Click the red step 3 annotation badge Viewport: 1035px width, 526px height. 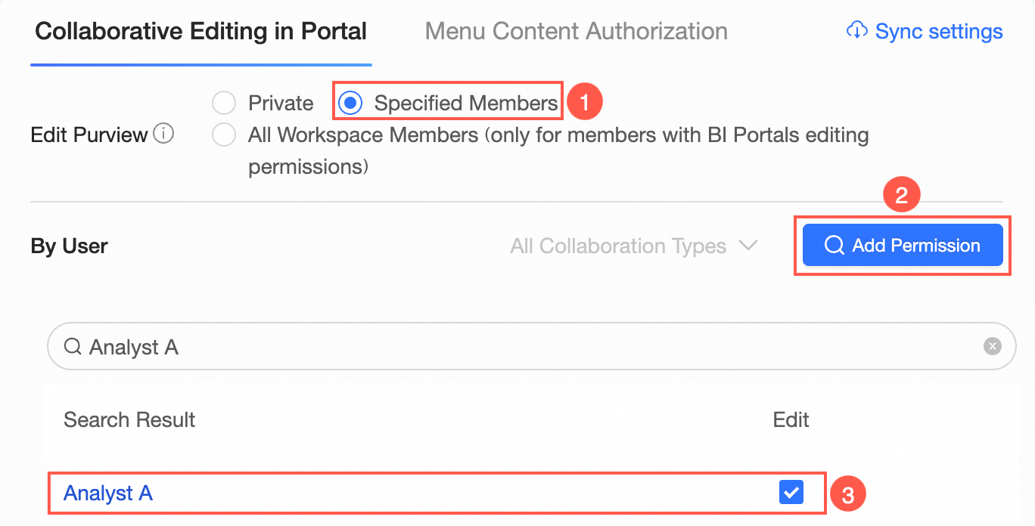tap(847, 495)
